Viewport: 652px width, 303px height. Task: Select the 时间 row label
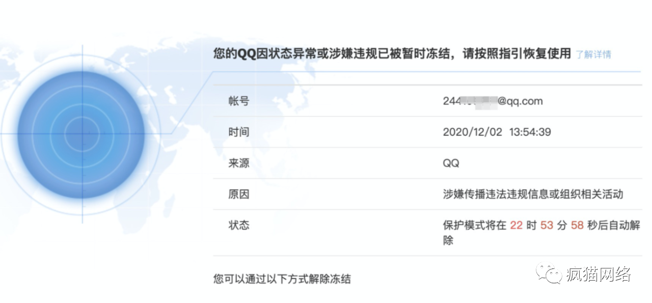pyautogui.click(x=239, y=132)
